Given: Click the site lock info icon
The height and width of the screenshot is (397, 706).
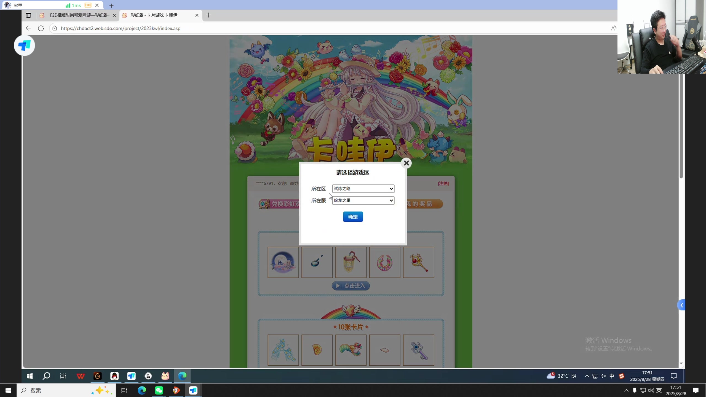Looking at the screenshot, I should (55, 28).
